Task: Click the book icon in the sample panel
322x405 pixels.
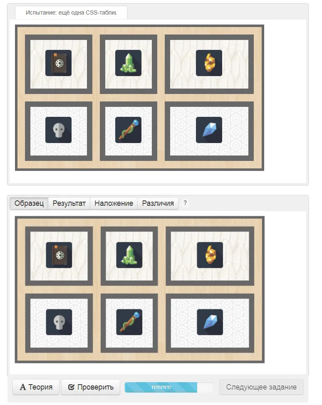Action: (x=59, y=255)
